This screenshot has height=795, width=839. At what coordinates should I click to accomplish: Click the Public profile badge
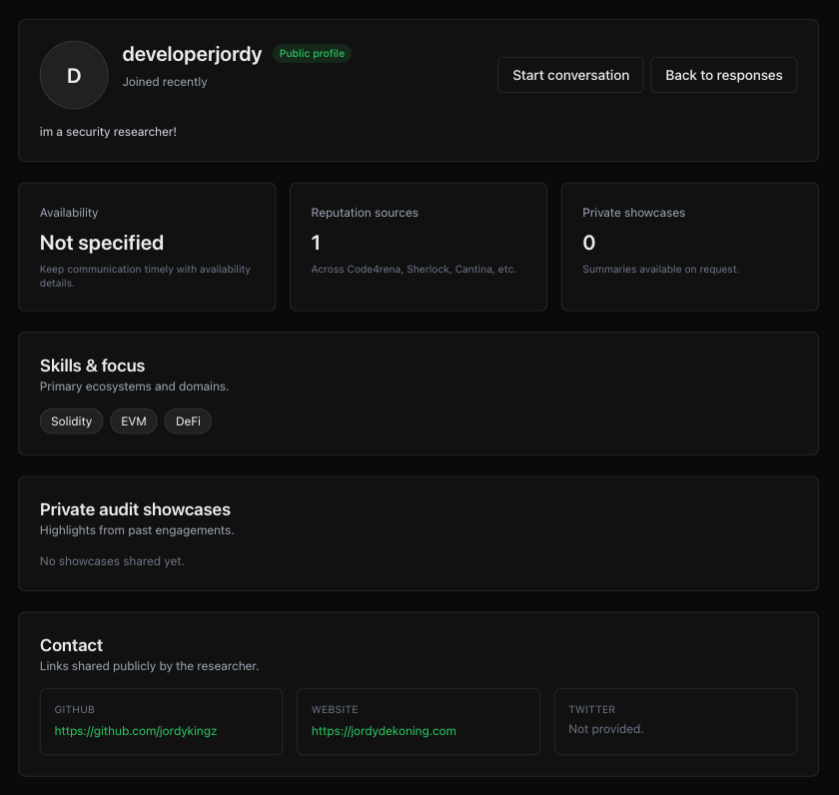pyautogui.click(x=312, y=53)
